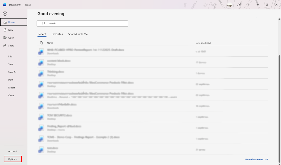281x165 pixels.
Task: Click the magnifier icon in Search box
Action: 43,24
